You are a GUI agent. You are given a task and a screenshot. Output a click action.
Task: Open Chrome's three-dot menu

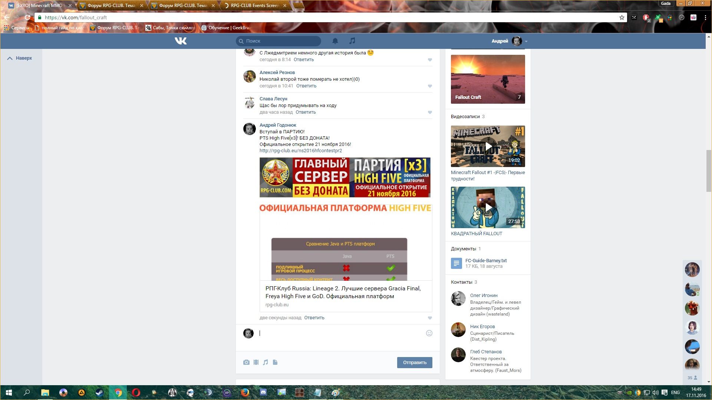pyautogui.click(x=705, y=17)
